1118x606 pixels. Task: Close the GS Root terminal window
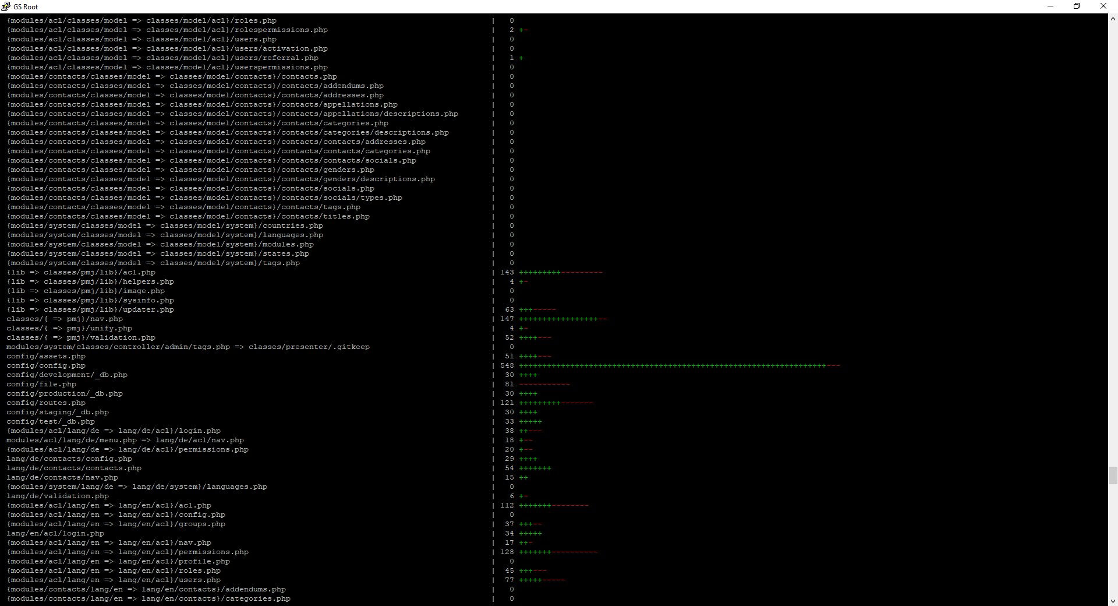pos(1103,6)
